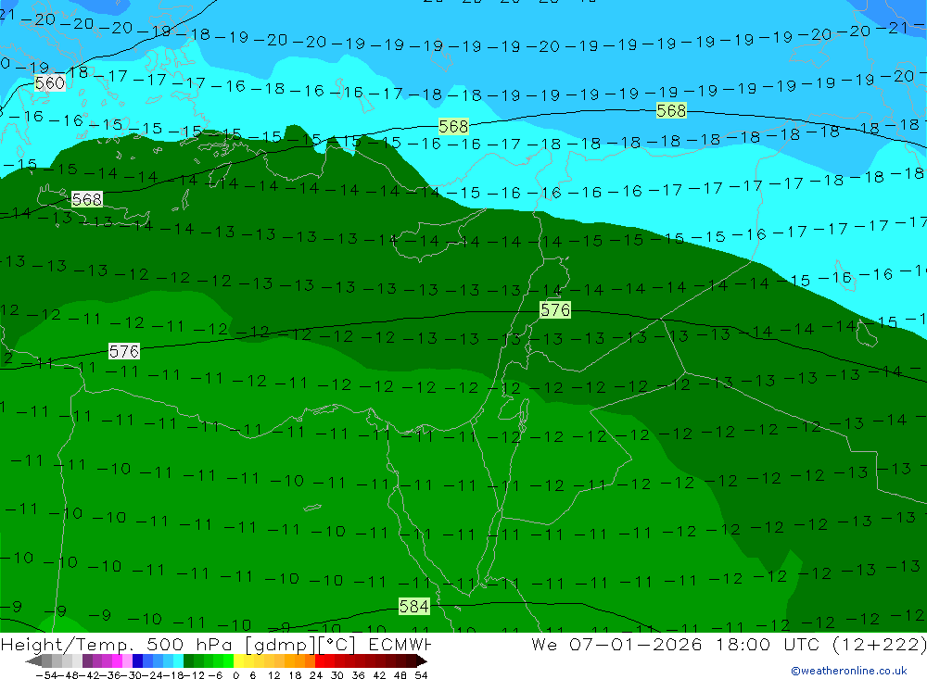The width and height of the screenshot is (927, 679).
Task: Click the "(12+222)" forecast run text
Action: click(880, 645)
